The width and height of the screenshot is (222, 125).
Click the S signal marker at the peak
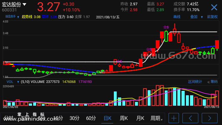pyautogui.click(x=166, y=27)
